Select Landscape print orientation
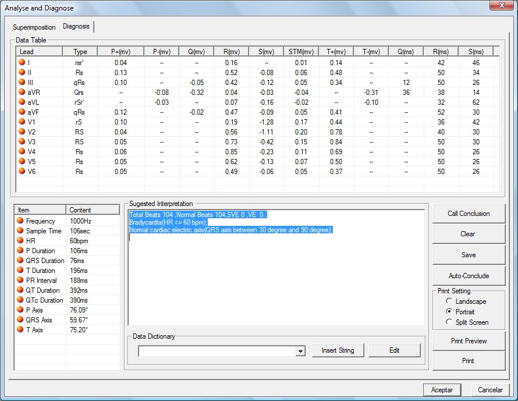518x401 pixels. (449, 301)
